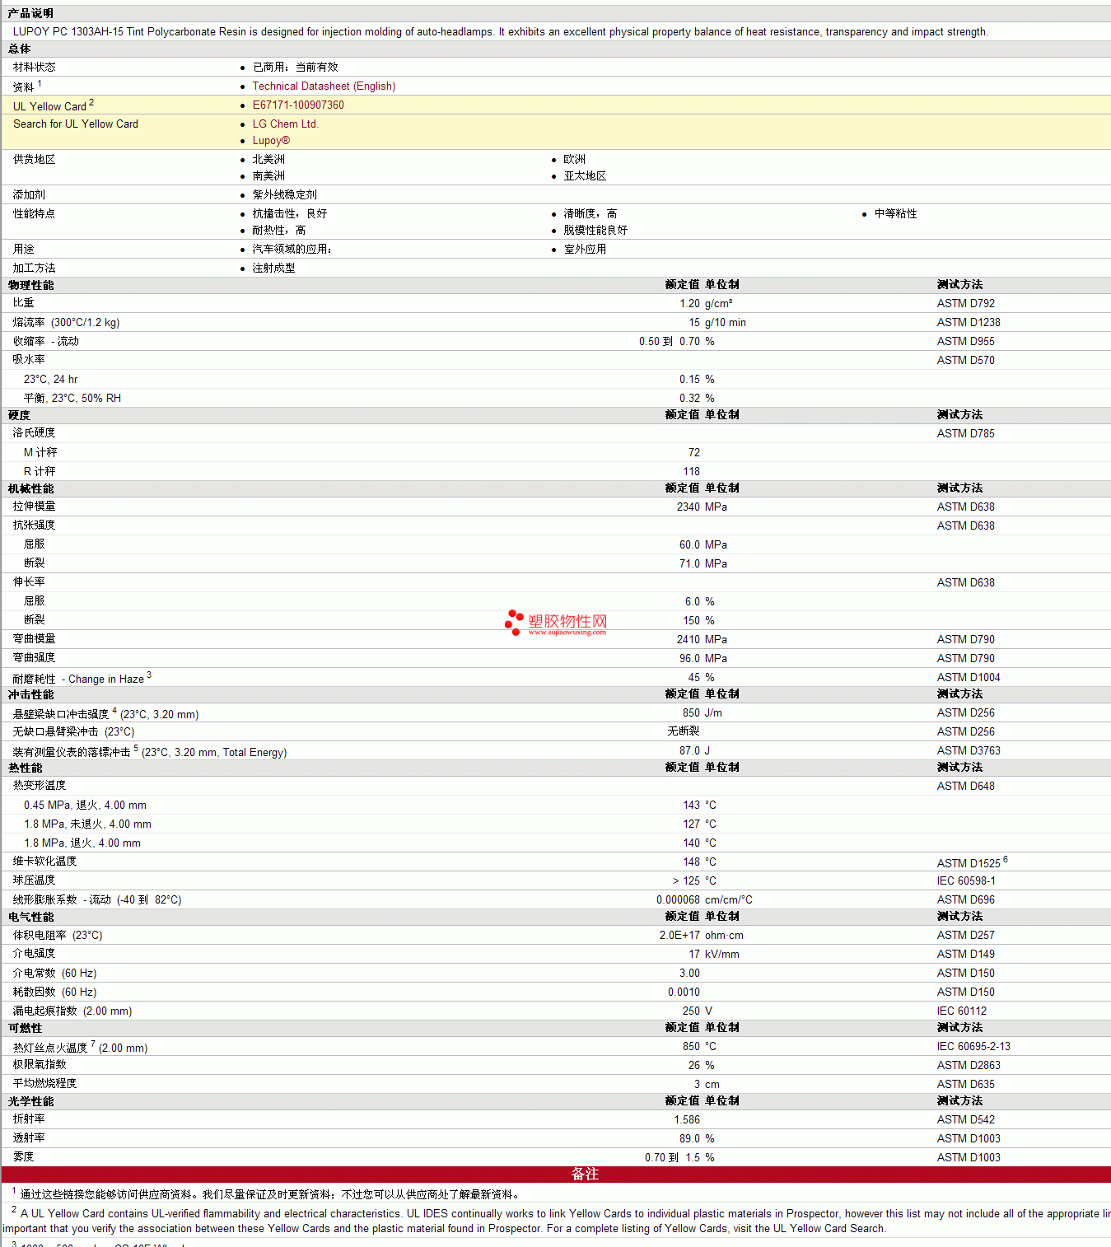Click the 雾度 row label
Viewport: 1111px width, 1247px height.
tap(23, 1156)
